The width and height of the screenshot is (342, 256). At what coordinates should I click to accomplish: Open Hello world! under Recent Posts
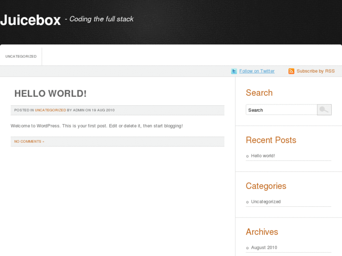coord(263,156)
